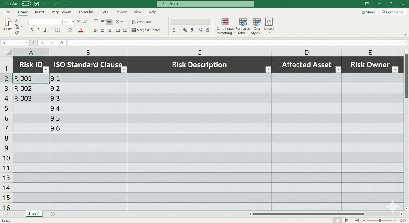Open the Insert ribbon tab
Screen dimensions: 409x223
pyautogui.click(x=40, y=12)
